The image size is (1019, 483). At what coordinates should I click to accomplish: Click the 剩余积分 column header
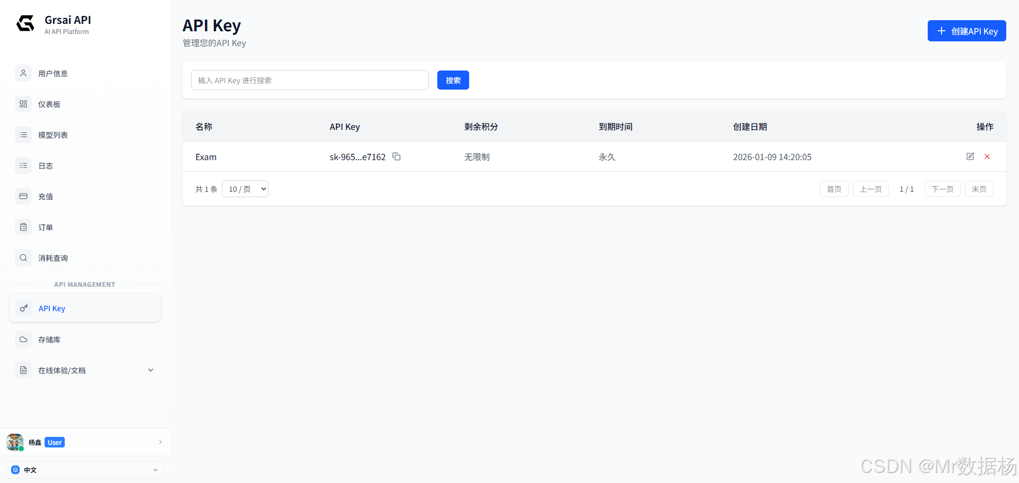coord(481,127)
